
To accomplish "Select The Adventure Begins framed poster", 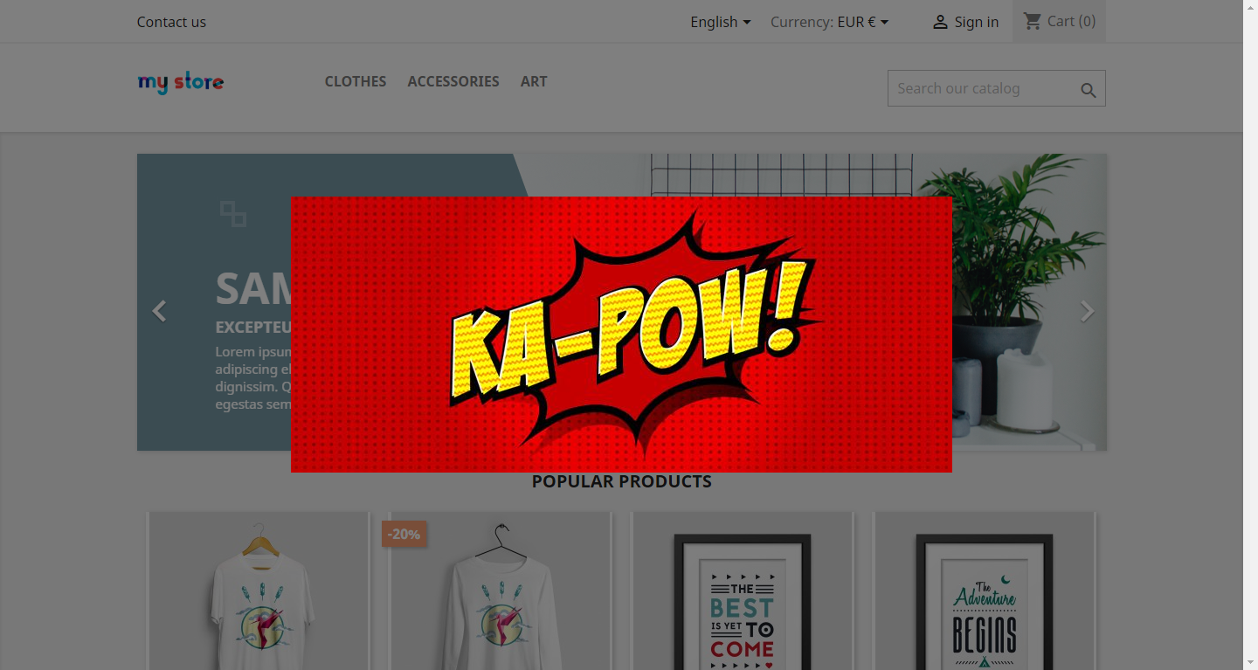I will coord(984,603).
